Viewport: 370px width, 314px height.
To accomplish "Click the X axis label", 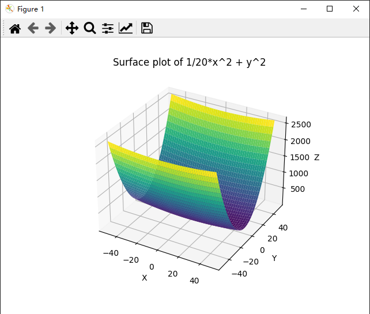I will 144,278.
